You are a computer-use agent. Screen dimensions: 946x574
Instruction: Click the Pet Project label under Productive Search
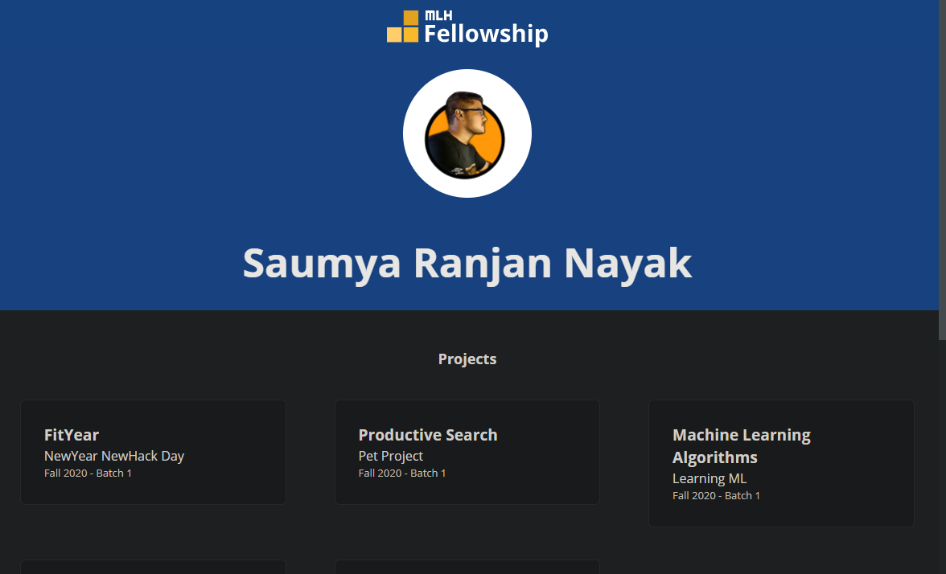point(390,456)
